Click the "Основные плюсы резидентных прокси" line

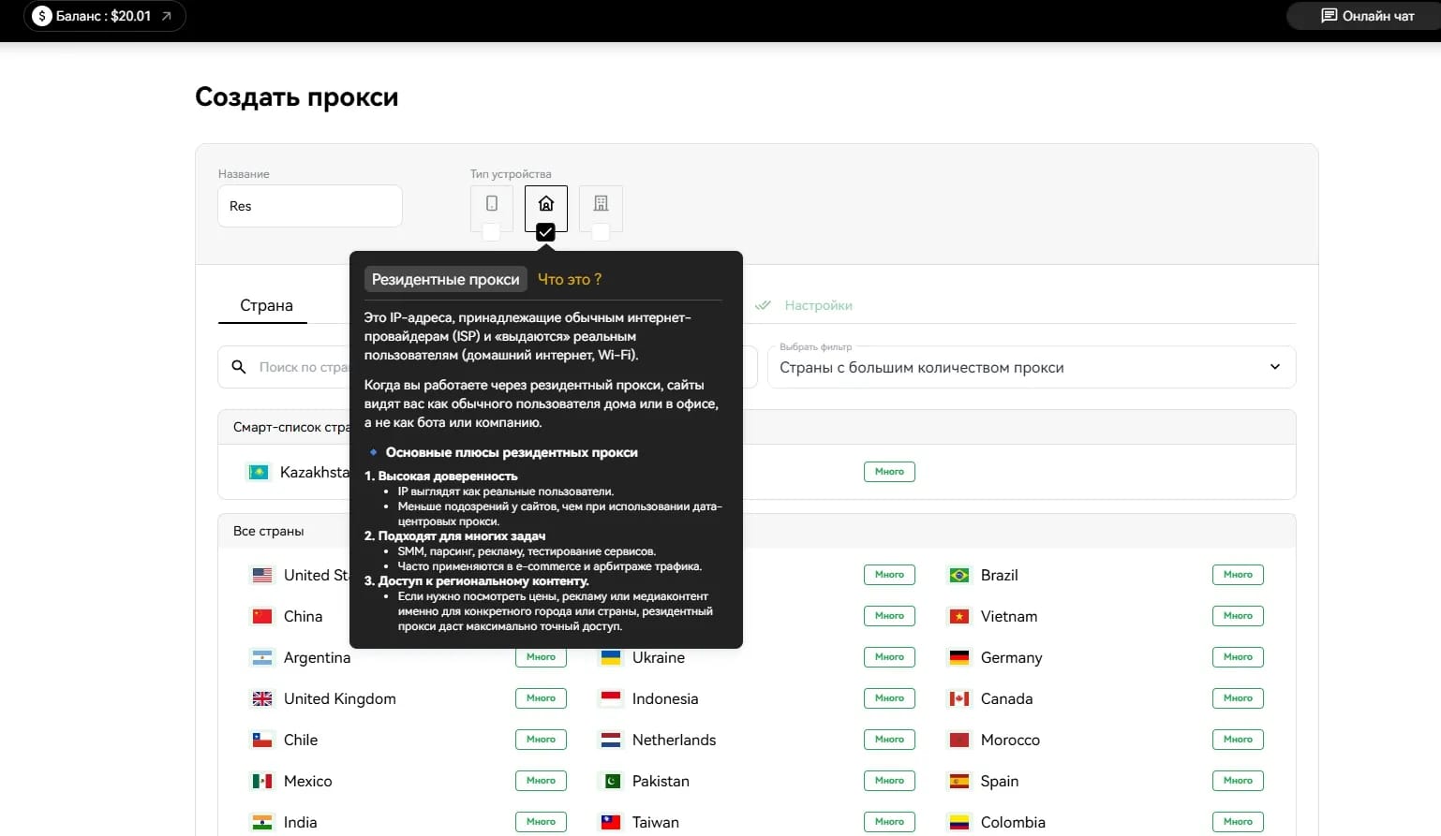tap(512, 452)
